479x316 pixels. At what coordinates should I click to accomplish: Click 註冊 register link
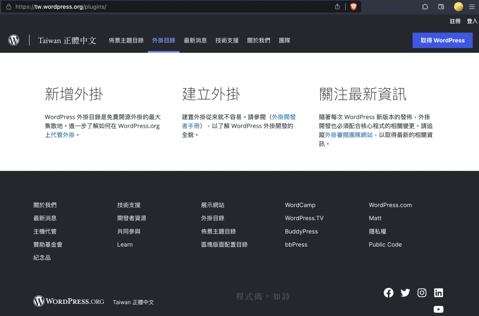point(455,21)
